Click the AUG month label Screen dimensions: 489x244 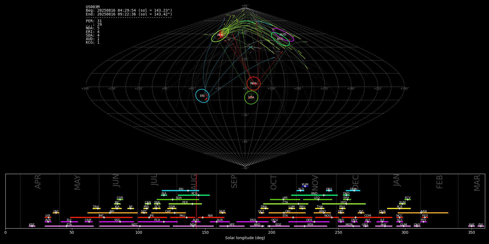(x=194, y=182)
